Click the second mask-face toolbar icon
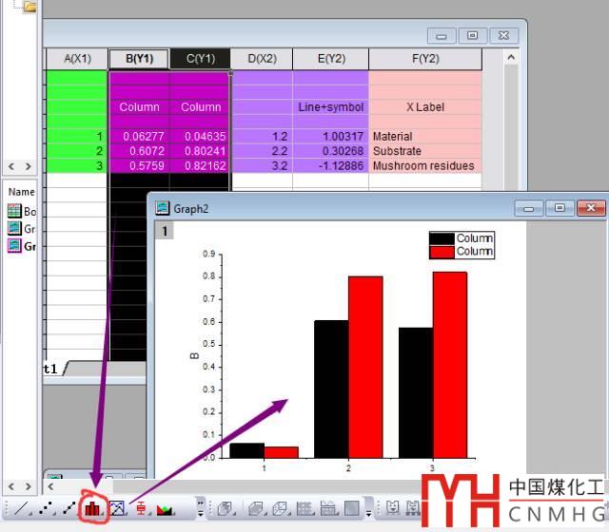The width and height of the screenshot is (609, 532). 413,507
